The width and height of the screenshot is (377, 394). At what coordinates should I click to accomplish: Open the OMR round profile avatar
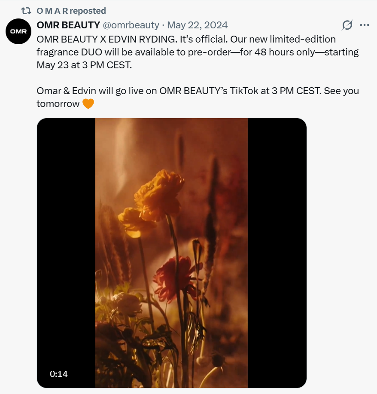pyautogui.click(x=18, y=31)
